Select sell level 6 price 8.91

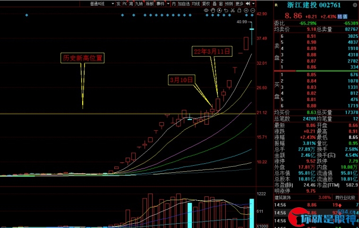[x=312, y=36]
